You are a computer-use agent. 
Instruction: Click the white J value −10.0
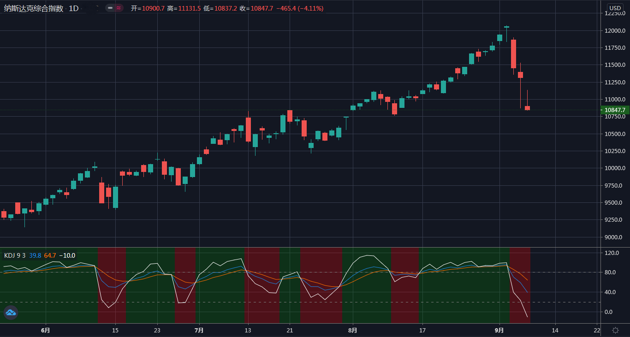pyautogui.click(x=67, y=255)
